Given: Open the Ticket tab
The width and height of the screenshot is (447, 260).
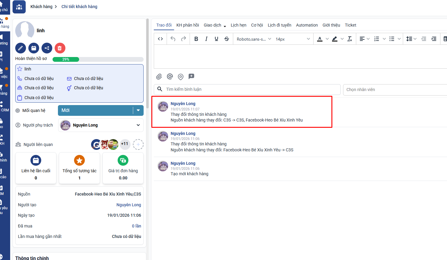Looking at the screenshot, I should (x=350, y=25).
